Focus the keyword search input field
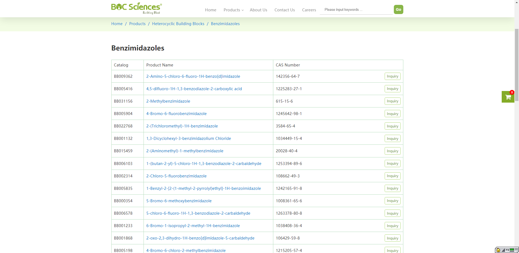519x253 pixels. tap(356, 10)
